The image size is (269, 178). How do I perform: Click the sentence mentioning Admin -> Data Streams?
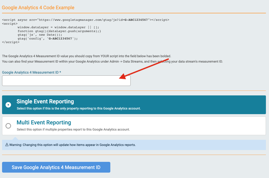click(x=112, y=62)
